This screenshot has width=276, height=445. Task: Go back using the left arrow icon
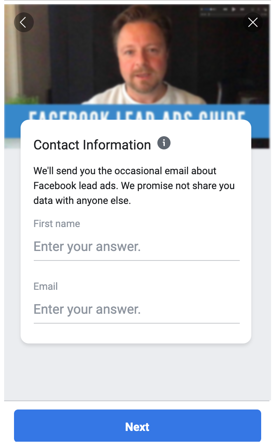pos(23,22)
